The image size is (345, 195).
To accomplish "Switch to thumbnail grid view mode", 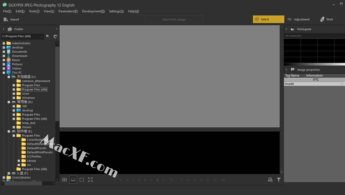I will click(x=64, y=180).
